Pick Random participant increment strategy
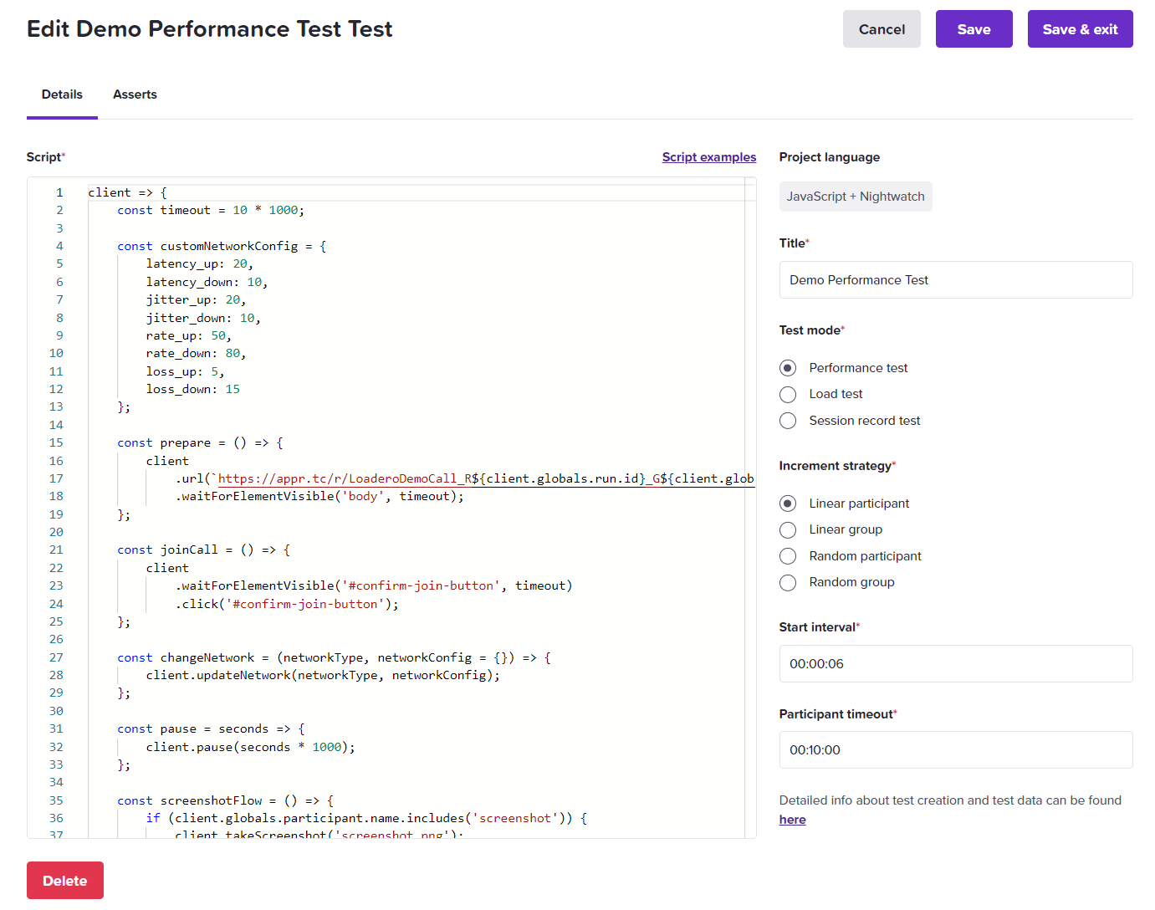 coord(788,556)
